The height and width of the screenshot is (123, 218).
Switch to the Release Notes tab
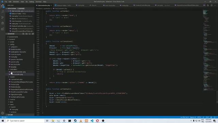tap(63, 5)
